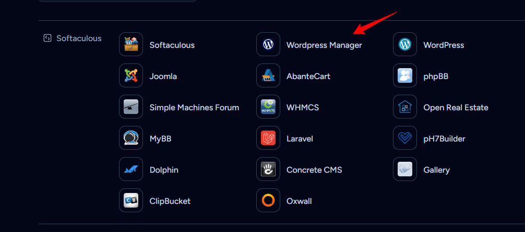The height and width of the screenshot is (232, 525).
Task: Click the Softaculous section header icon
Action: tap(47, 38)
